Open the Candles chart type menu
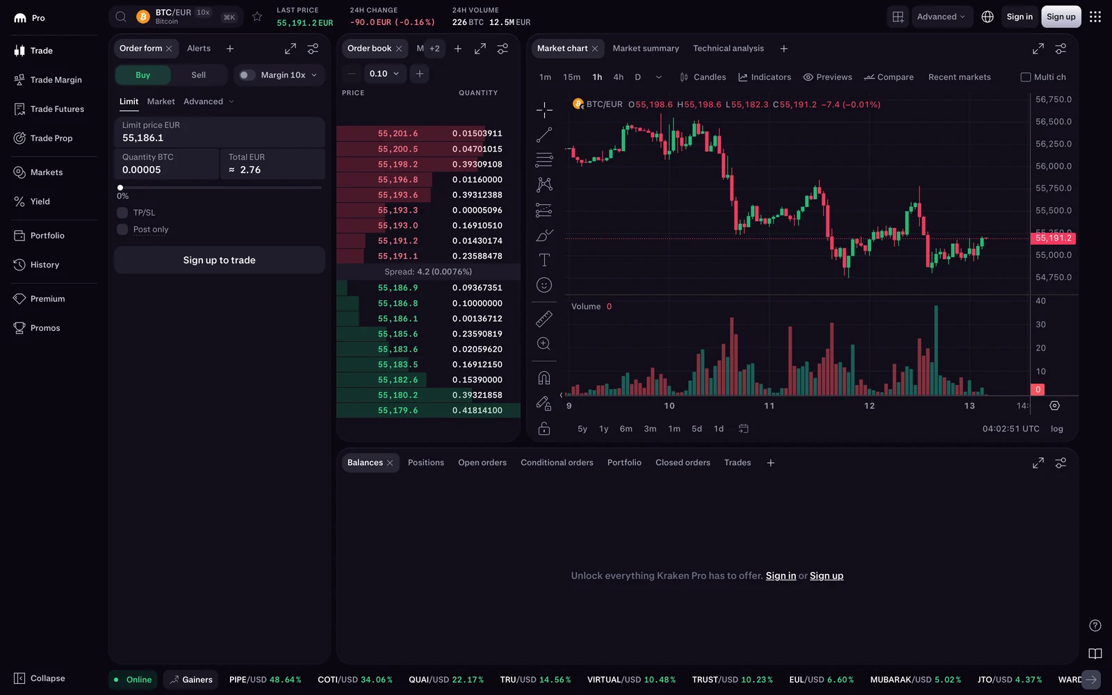1112x695 pixels. coord(703,77)
